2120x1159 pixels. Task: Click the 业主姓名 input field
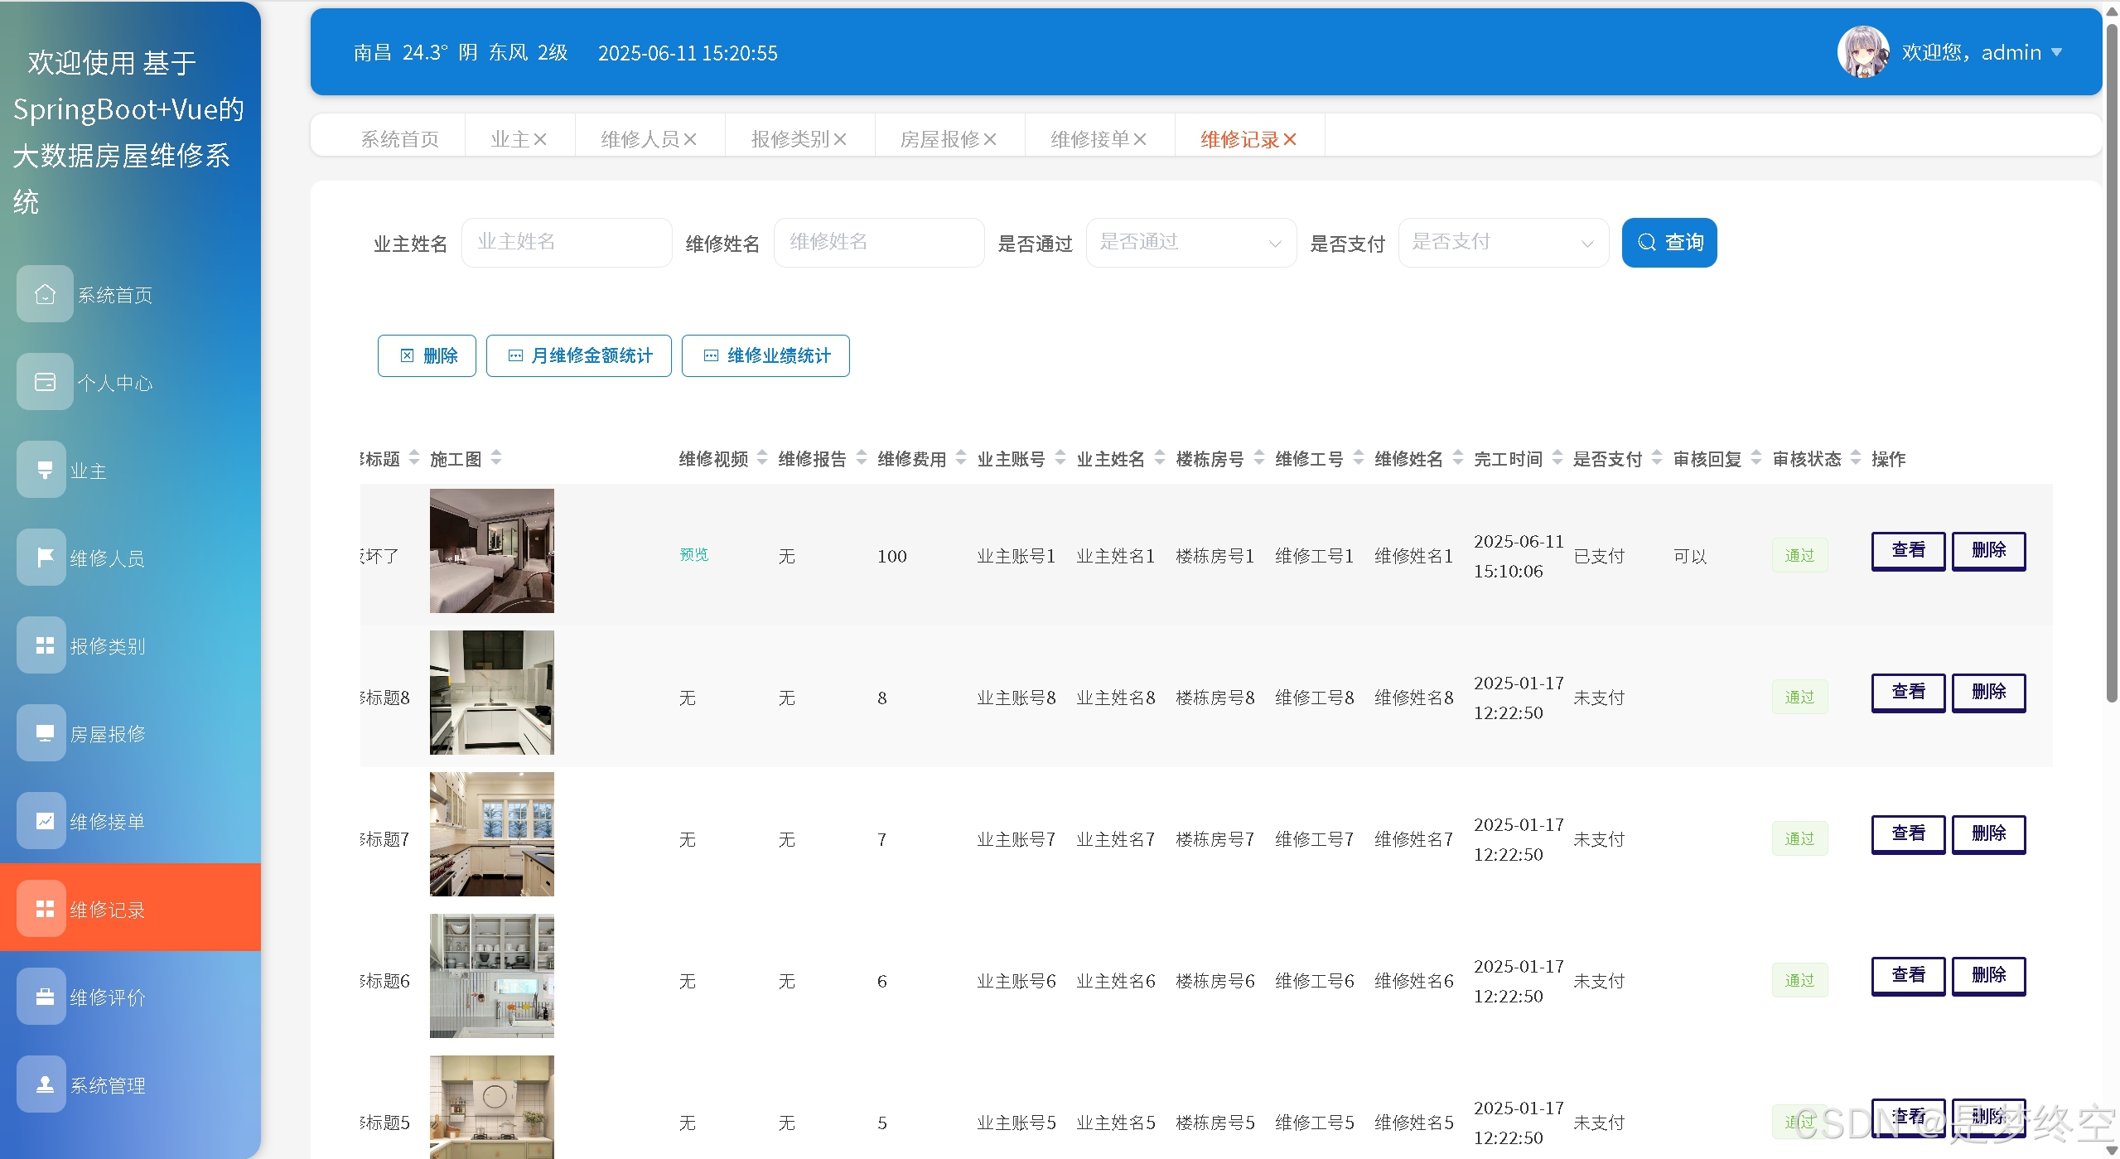(x=566, y=243)
